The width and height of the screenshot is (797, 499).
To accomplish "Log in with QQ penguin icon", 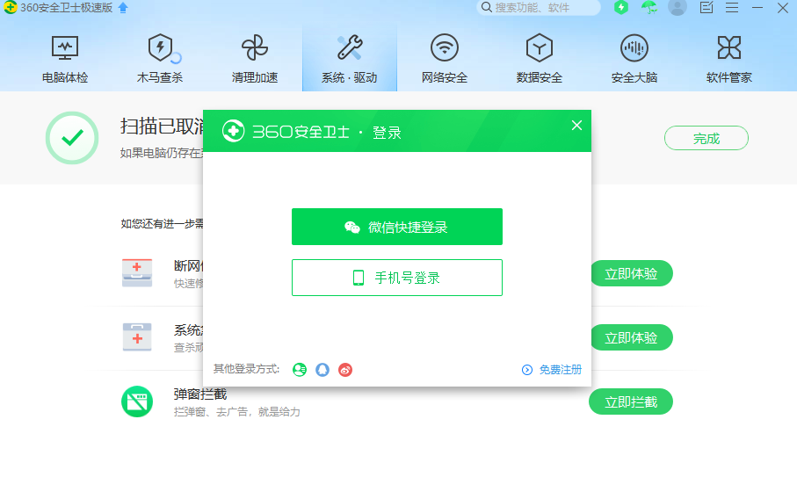I will (x=322, y=370).
